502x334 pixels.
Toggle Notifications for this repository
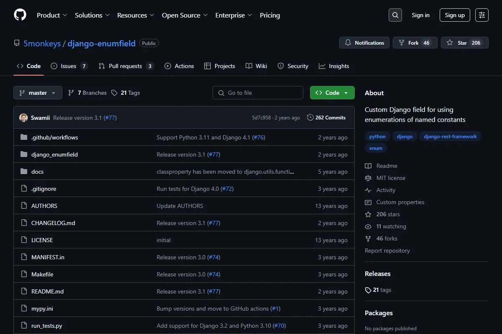[x=364, y=43]
